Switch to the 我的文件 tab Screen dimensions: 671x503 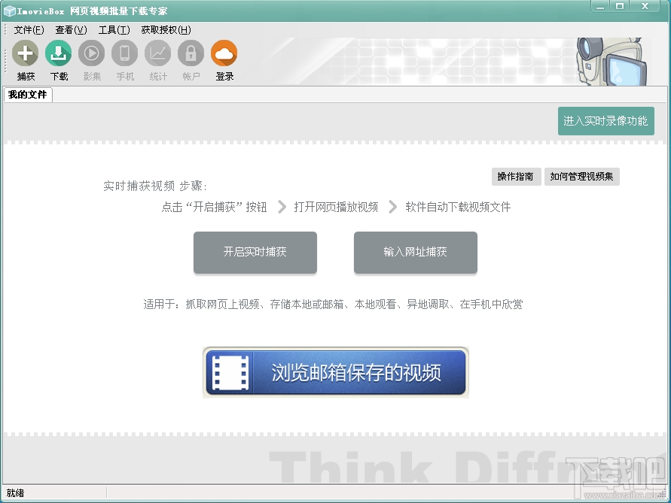(28, 95)
